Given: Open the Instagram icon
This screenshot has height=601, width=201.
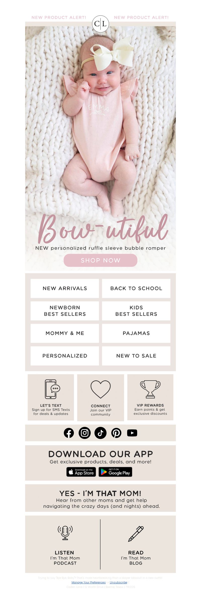Looking at the screenshot, I should [85, 433].
